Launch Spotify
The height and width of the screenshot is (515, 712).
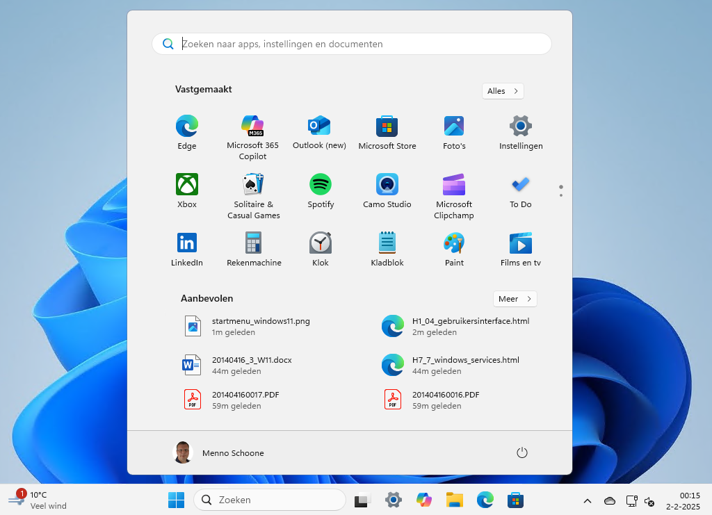click(321, 190)
